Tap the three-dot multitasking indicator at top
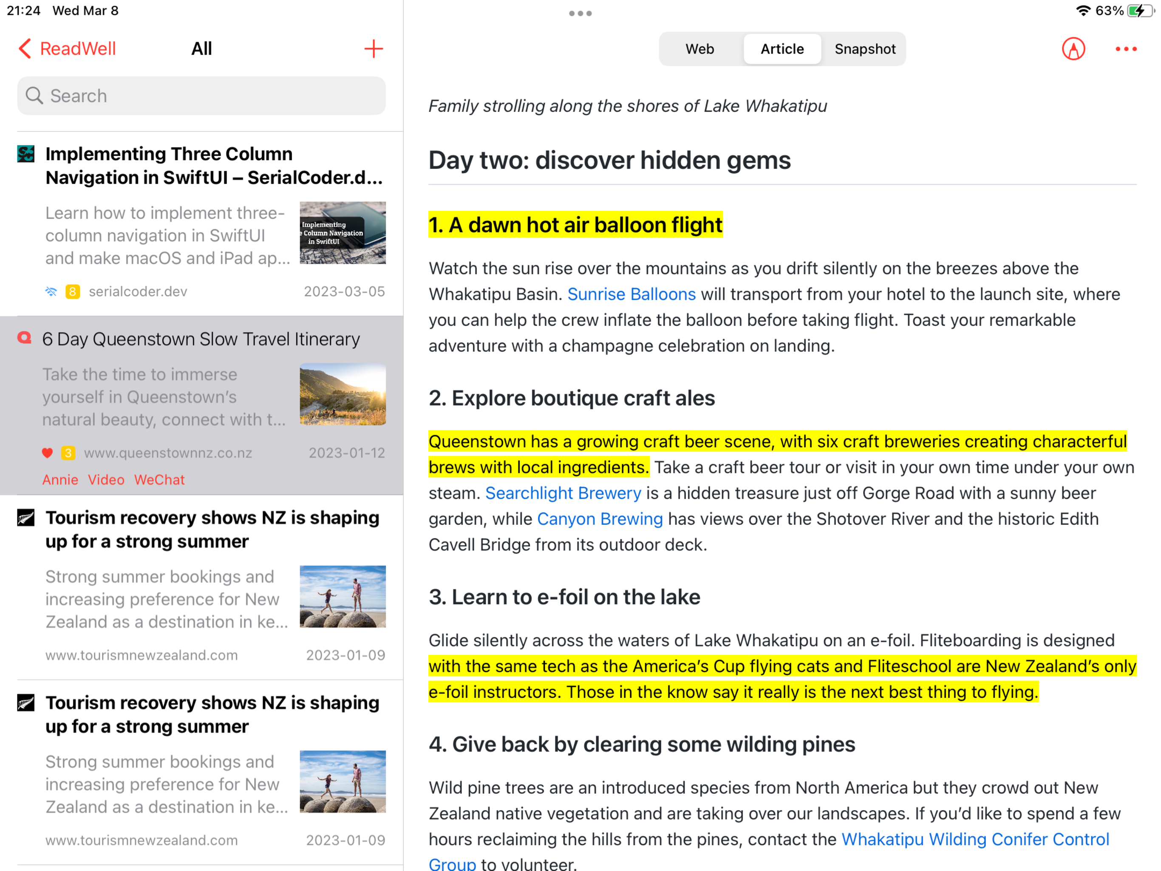 tap(580, 14)
